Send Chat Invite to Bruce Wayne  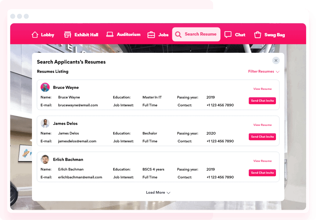[x=262, y=100]
